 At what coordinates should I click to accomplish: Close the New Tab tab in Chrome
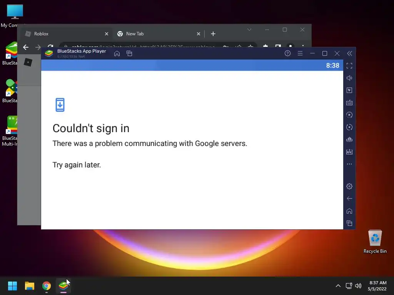[x=199, y=34]
